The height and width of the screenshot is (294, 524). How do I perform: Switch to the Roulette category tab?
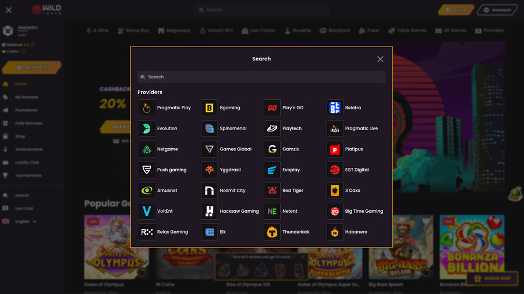[x=298, y=31]
